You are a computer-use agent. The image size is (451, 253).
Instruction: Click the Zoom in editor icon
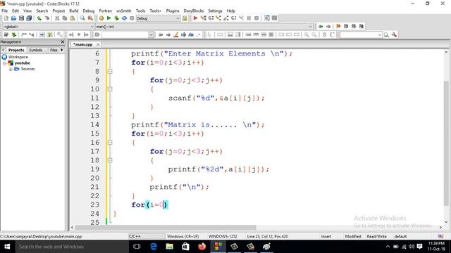(x=307, y=34)
